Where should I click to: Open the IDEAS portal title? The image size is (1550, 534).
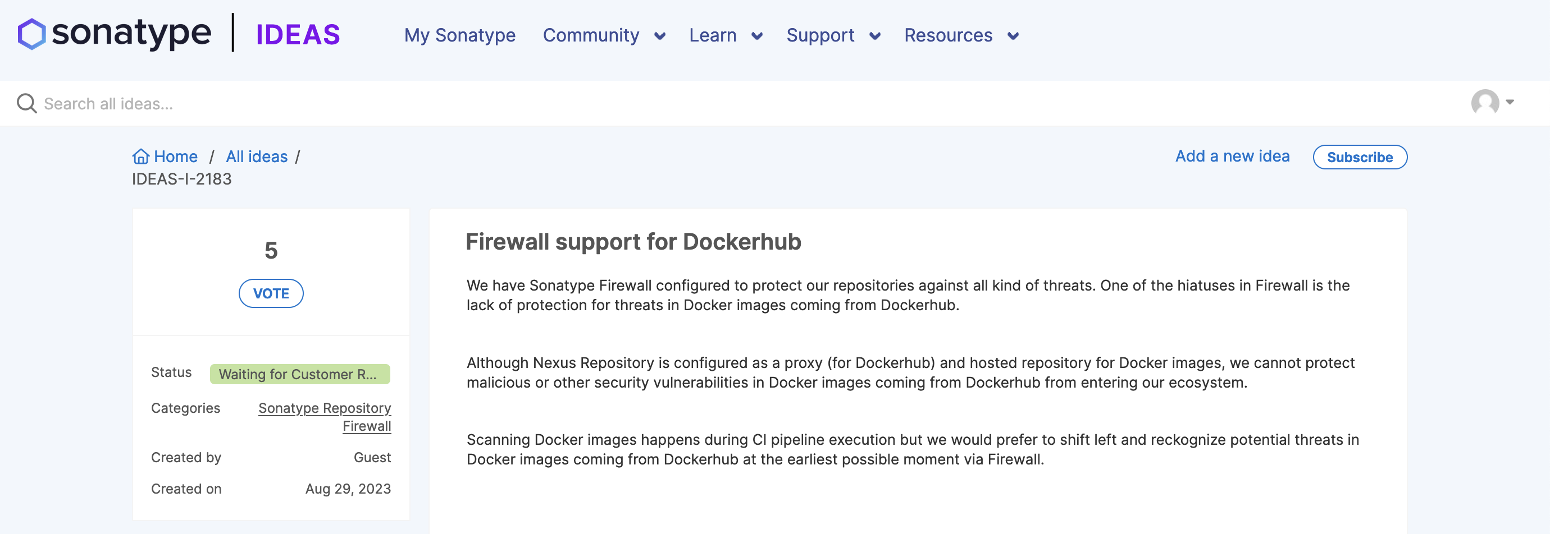click(298, 35)
